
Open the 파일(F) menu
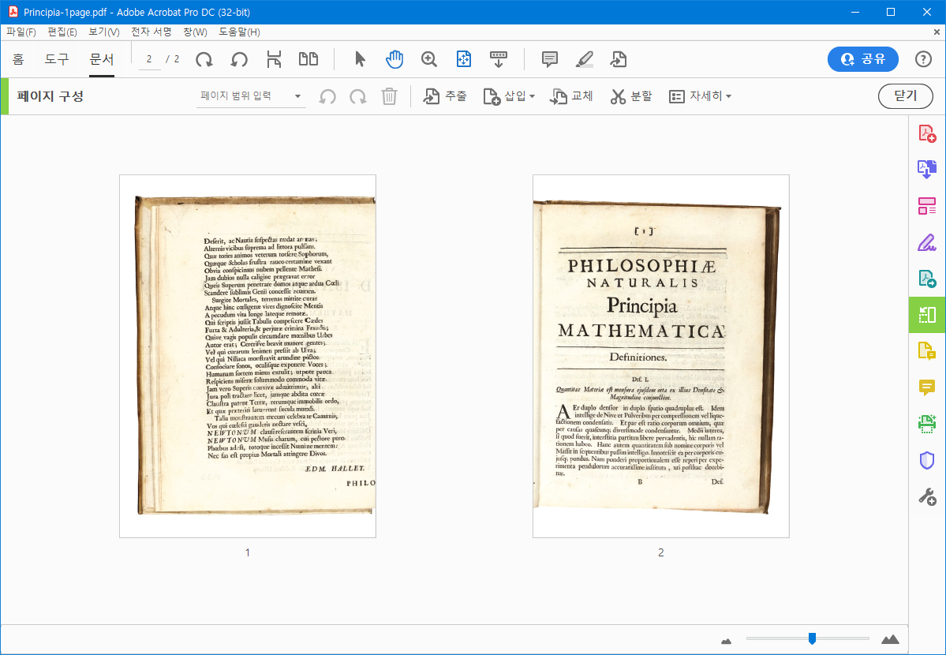(x=21, y=32)
